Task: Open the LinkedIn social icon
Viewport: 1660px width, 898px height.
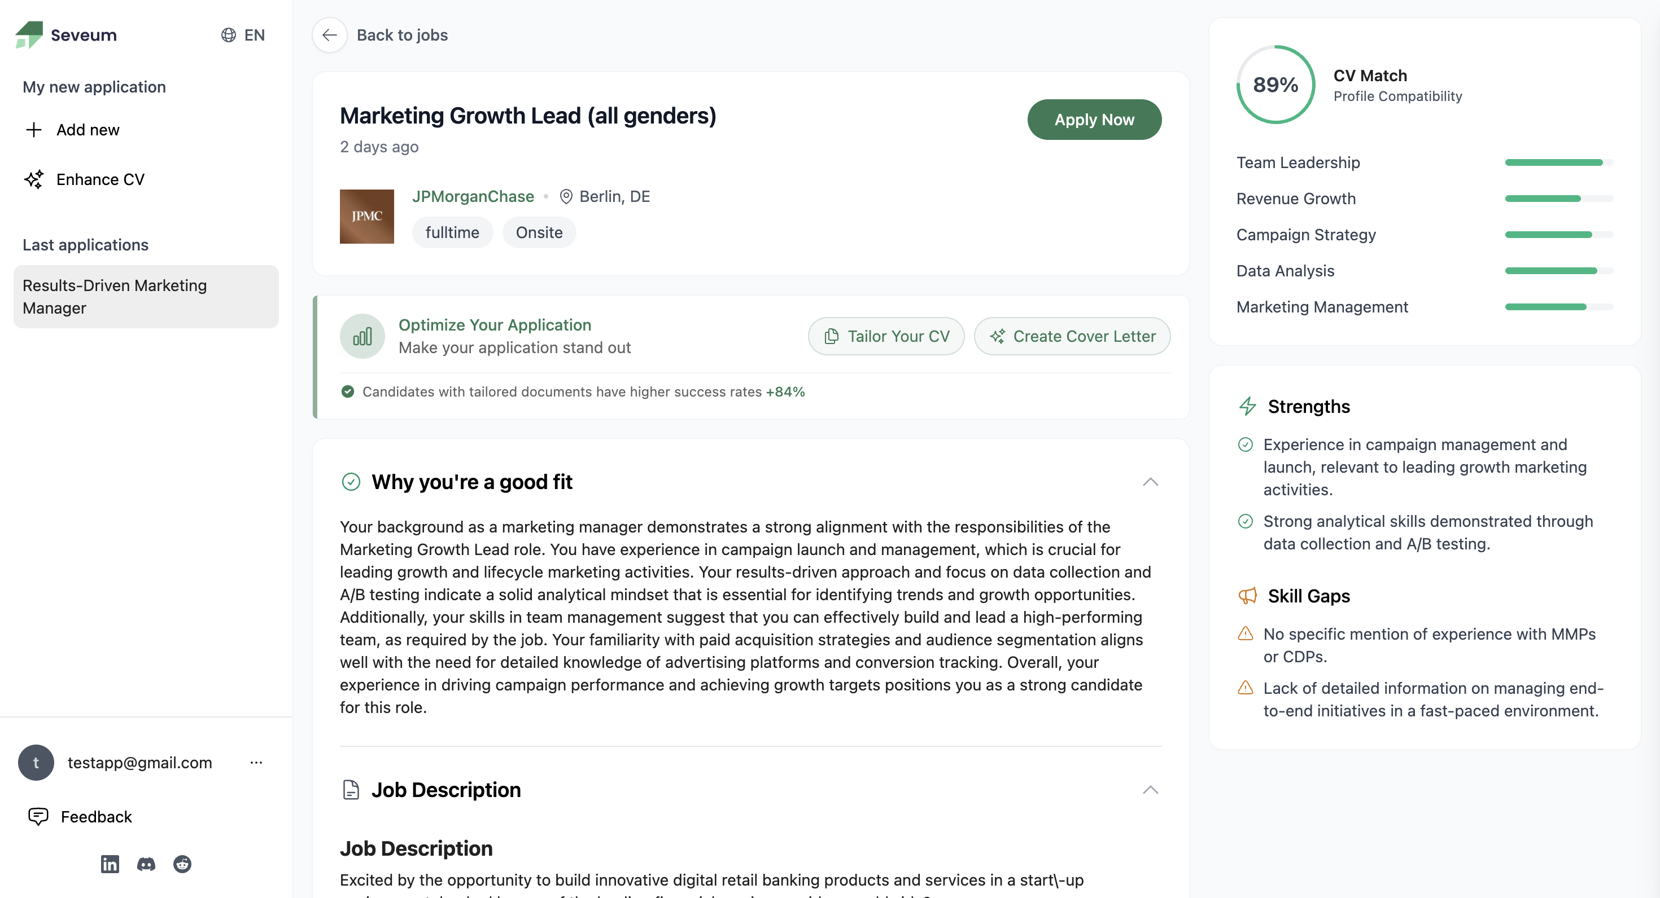Action: pyautogui.click(x=110, y=864)
